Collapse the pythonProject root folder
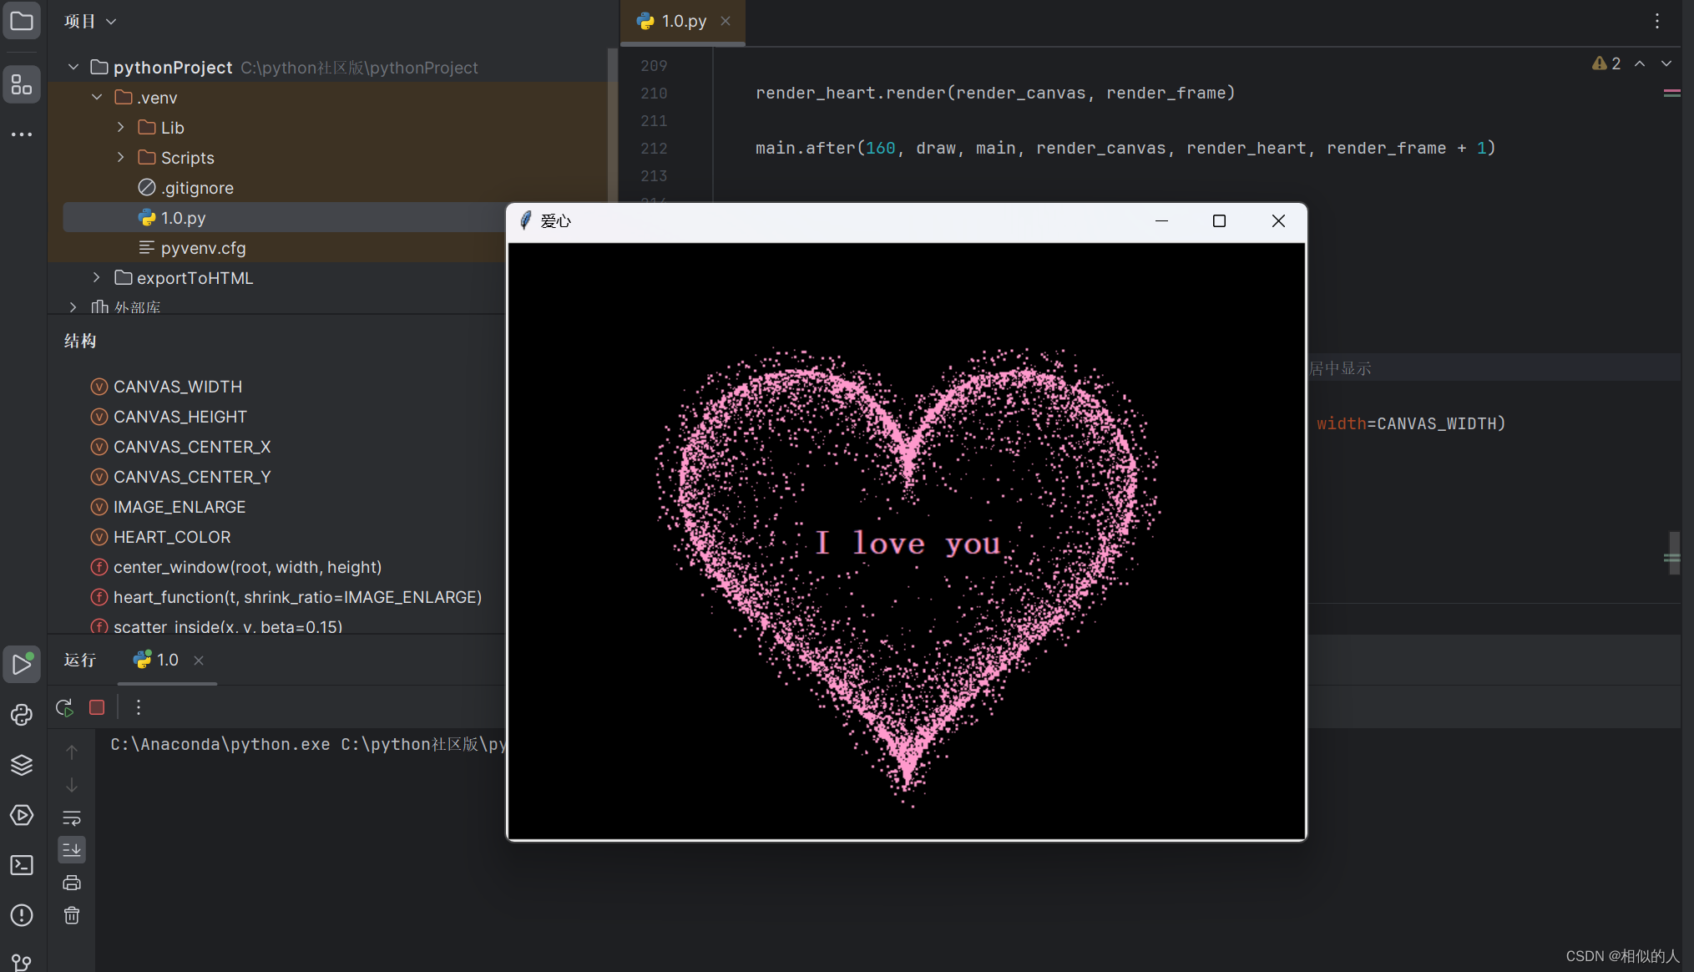 point(73,67)
